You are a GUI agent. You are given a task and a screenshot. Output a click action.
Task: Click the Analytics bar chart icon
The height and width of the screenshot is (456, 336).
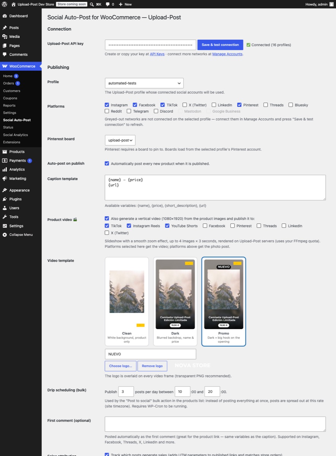(5, 169)
